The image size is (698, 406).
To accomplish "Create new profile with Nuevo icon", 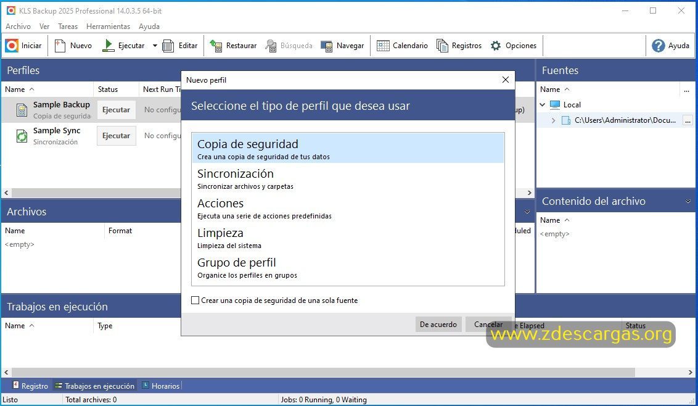I will [x=60, y=46].
